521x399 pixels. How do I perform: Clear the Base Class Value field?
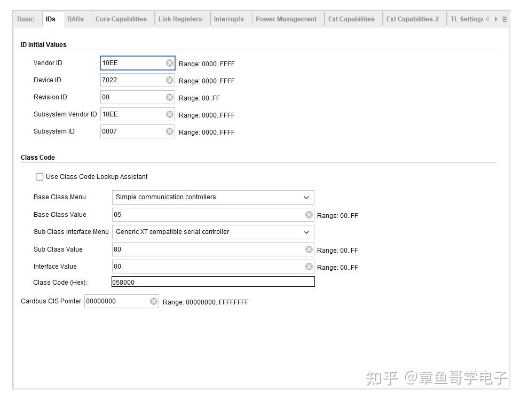point(309,215)
